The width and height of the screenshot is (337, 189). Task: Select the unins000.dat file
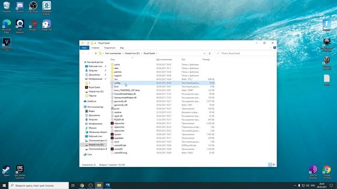click(120, 145)
